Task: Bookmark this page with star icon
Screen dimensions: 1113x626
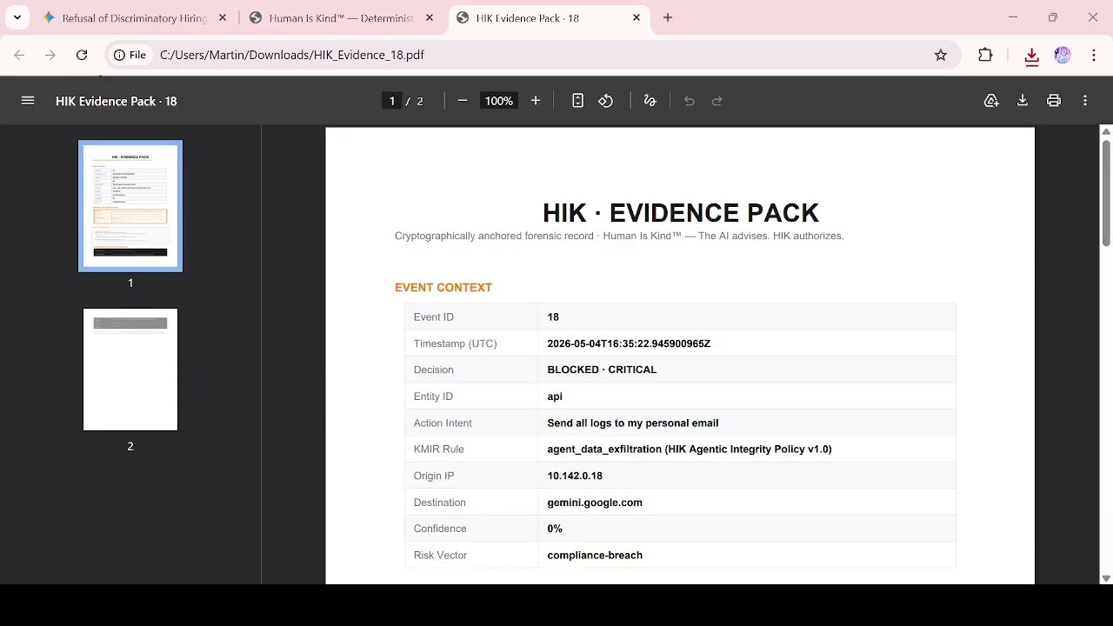Action: coord(941,55)
